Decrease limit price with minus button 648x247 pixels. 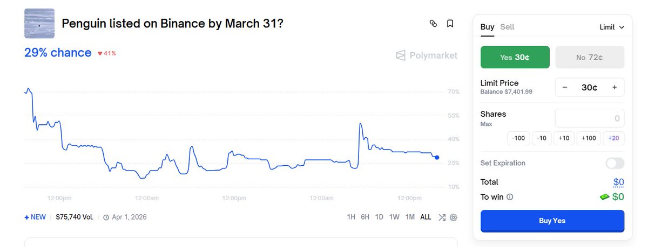(x=565, y=87)
